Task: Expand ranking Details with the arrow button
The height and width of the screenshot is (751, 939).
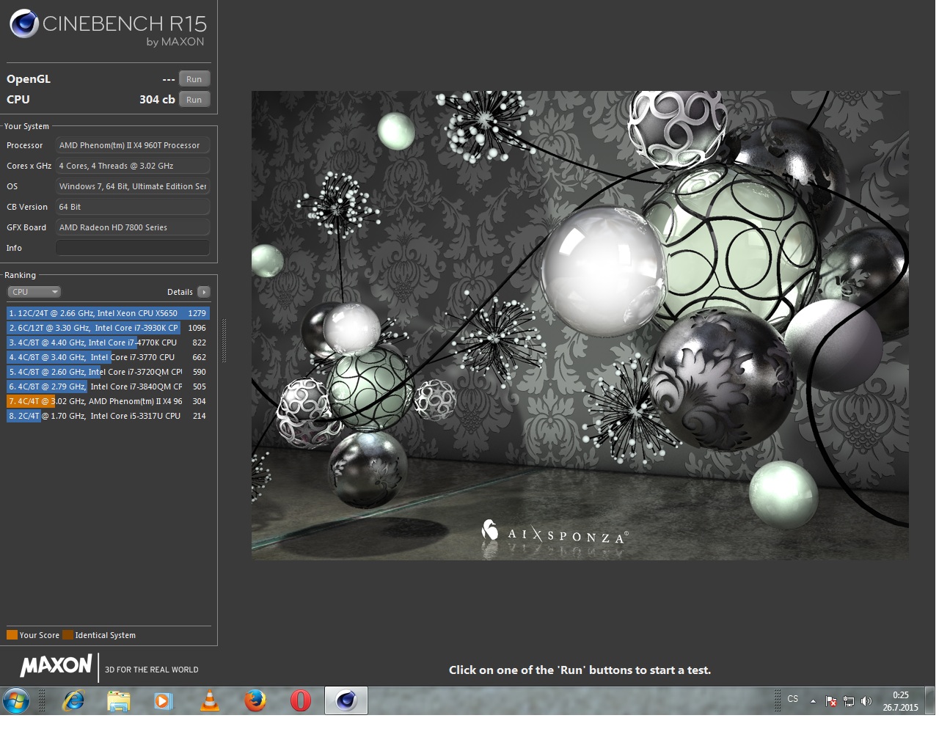Action: [204, 292]
